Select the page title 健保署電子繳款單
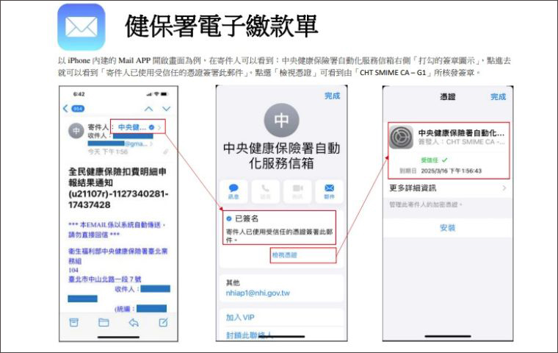The height and width of the screenshot is (353, 558). click(x=221, y=26)
